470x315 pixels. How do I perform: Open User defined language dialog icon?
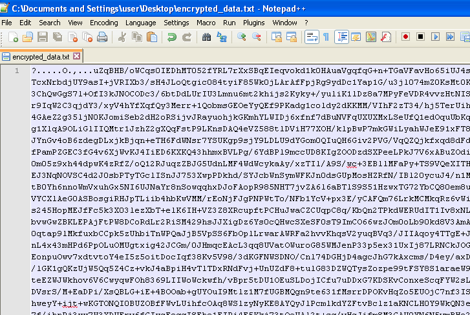tap(356, 38)
